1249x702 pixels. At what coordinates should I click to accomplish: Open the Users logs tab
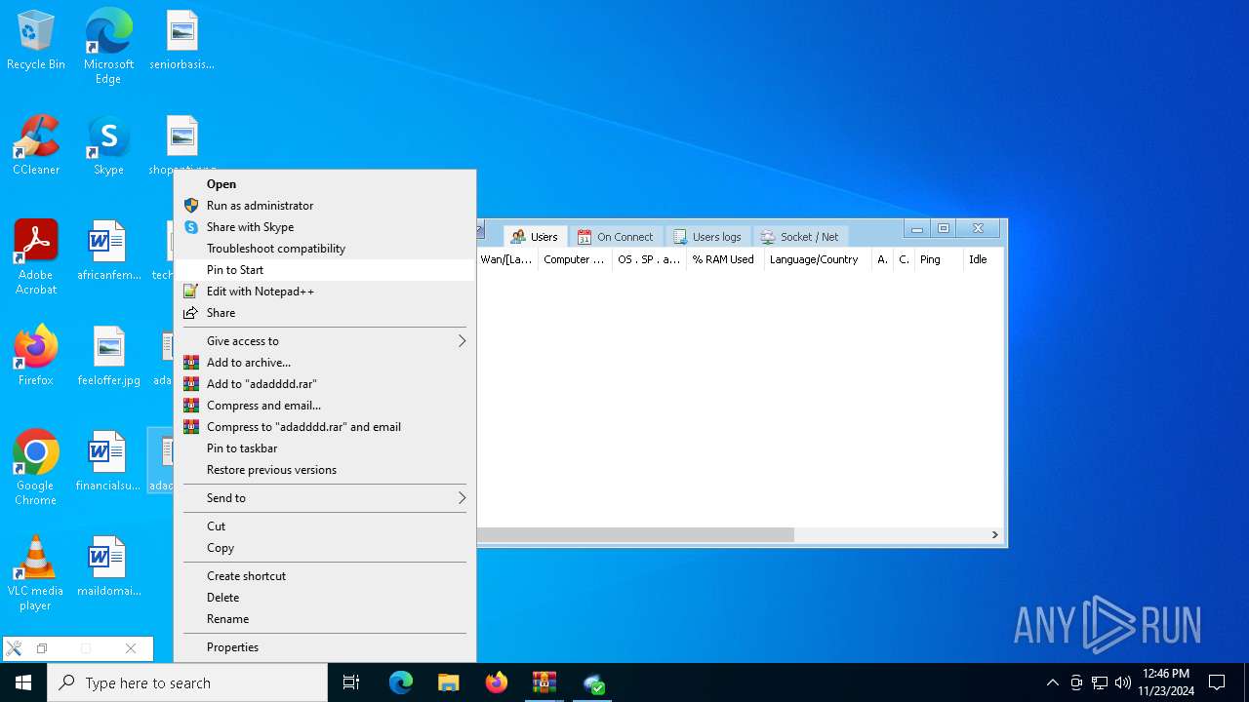[x=708, y=237]
